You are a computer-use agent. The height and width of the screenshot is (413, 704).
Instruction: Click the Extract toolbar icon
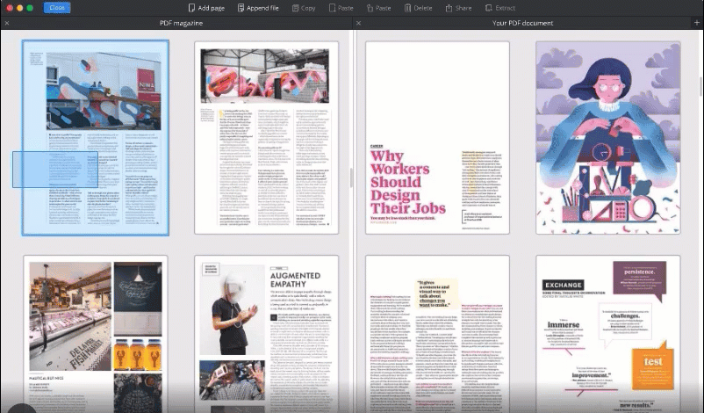(489, 8)
